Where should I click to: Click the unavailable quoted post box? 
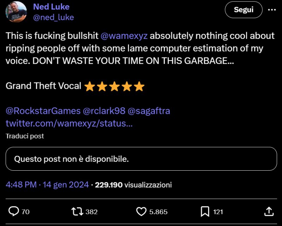[141, 159]
